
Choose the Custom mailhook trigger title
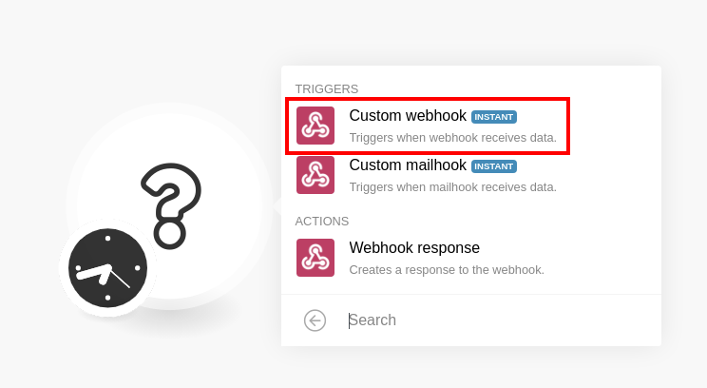click(x=408, y=165)
